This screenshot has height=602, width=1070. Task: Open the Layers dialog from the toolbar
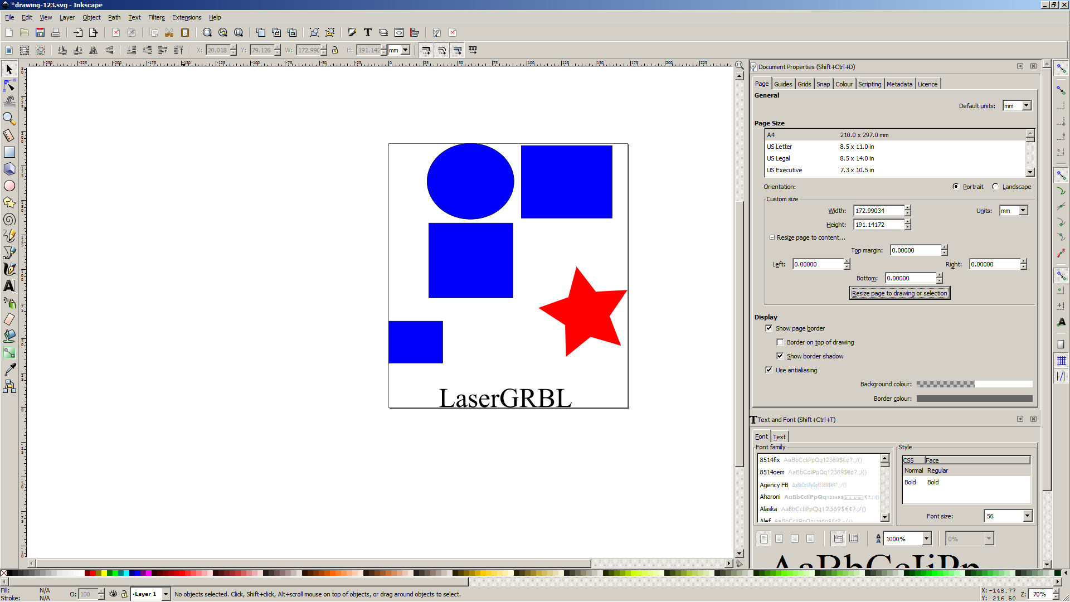383,32
